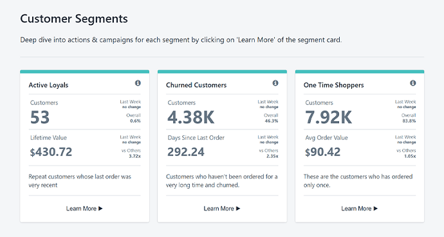
Task: Open the Churned Customers info icon
Action: pos(275,83)
